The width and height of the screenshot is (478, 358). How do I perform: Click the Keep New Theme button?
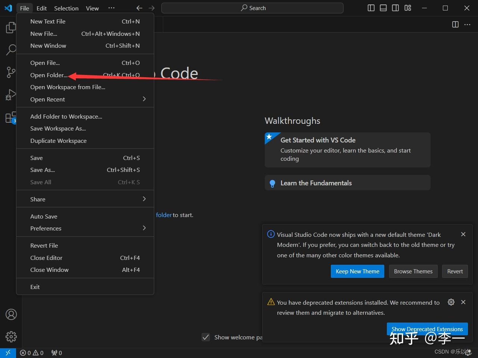click(x=357, y=271)
